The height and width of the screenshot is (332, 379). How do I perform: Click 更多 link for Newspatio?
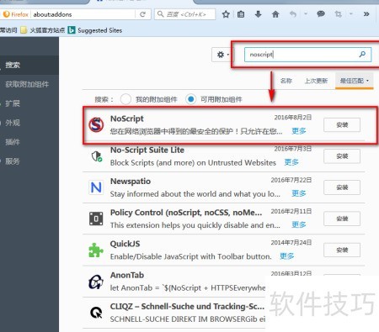(299, 193)
